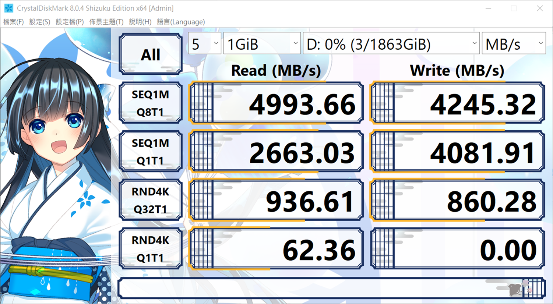This screenshot has width=553, height=304.
Task: Click the CrystalDiskMark app icon in title bar
Action: [8, 8]
